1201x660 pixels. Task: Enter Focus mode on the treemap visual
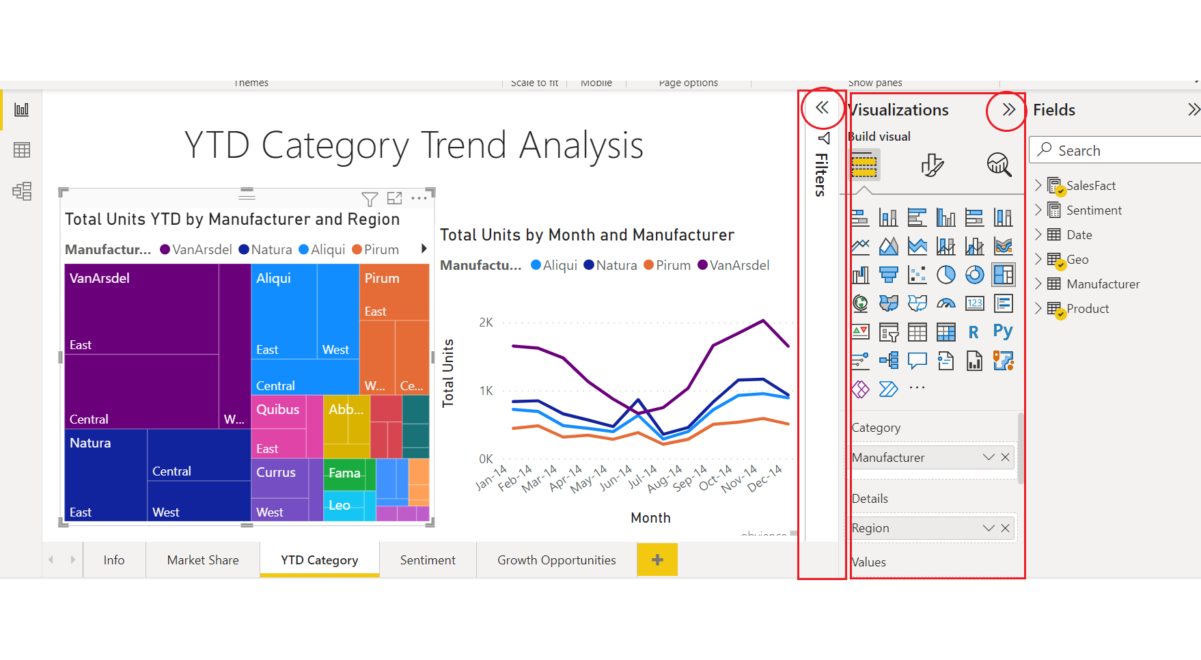[x=395, y=199]
